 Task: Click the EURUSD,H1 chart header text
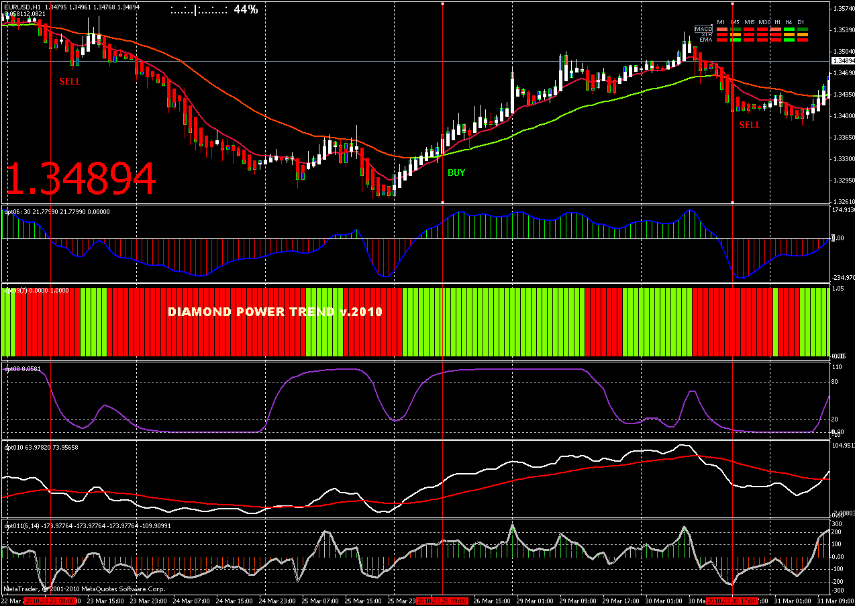[x=21, y=7]
